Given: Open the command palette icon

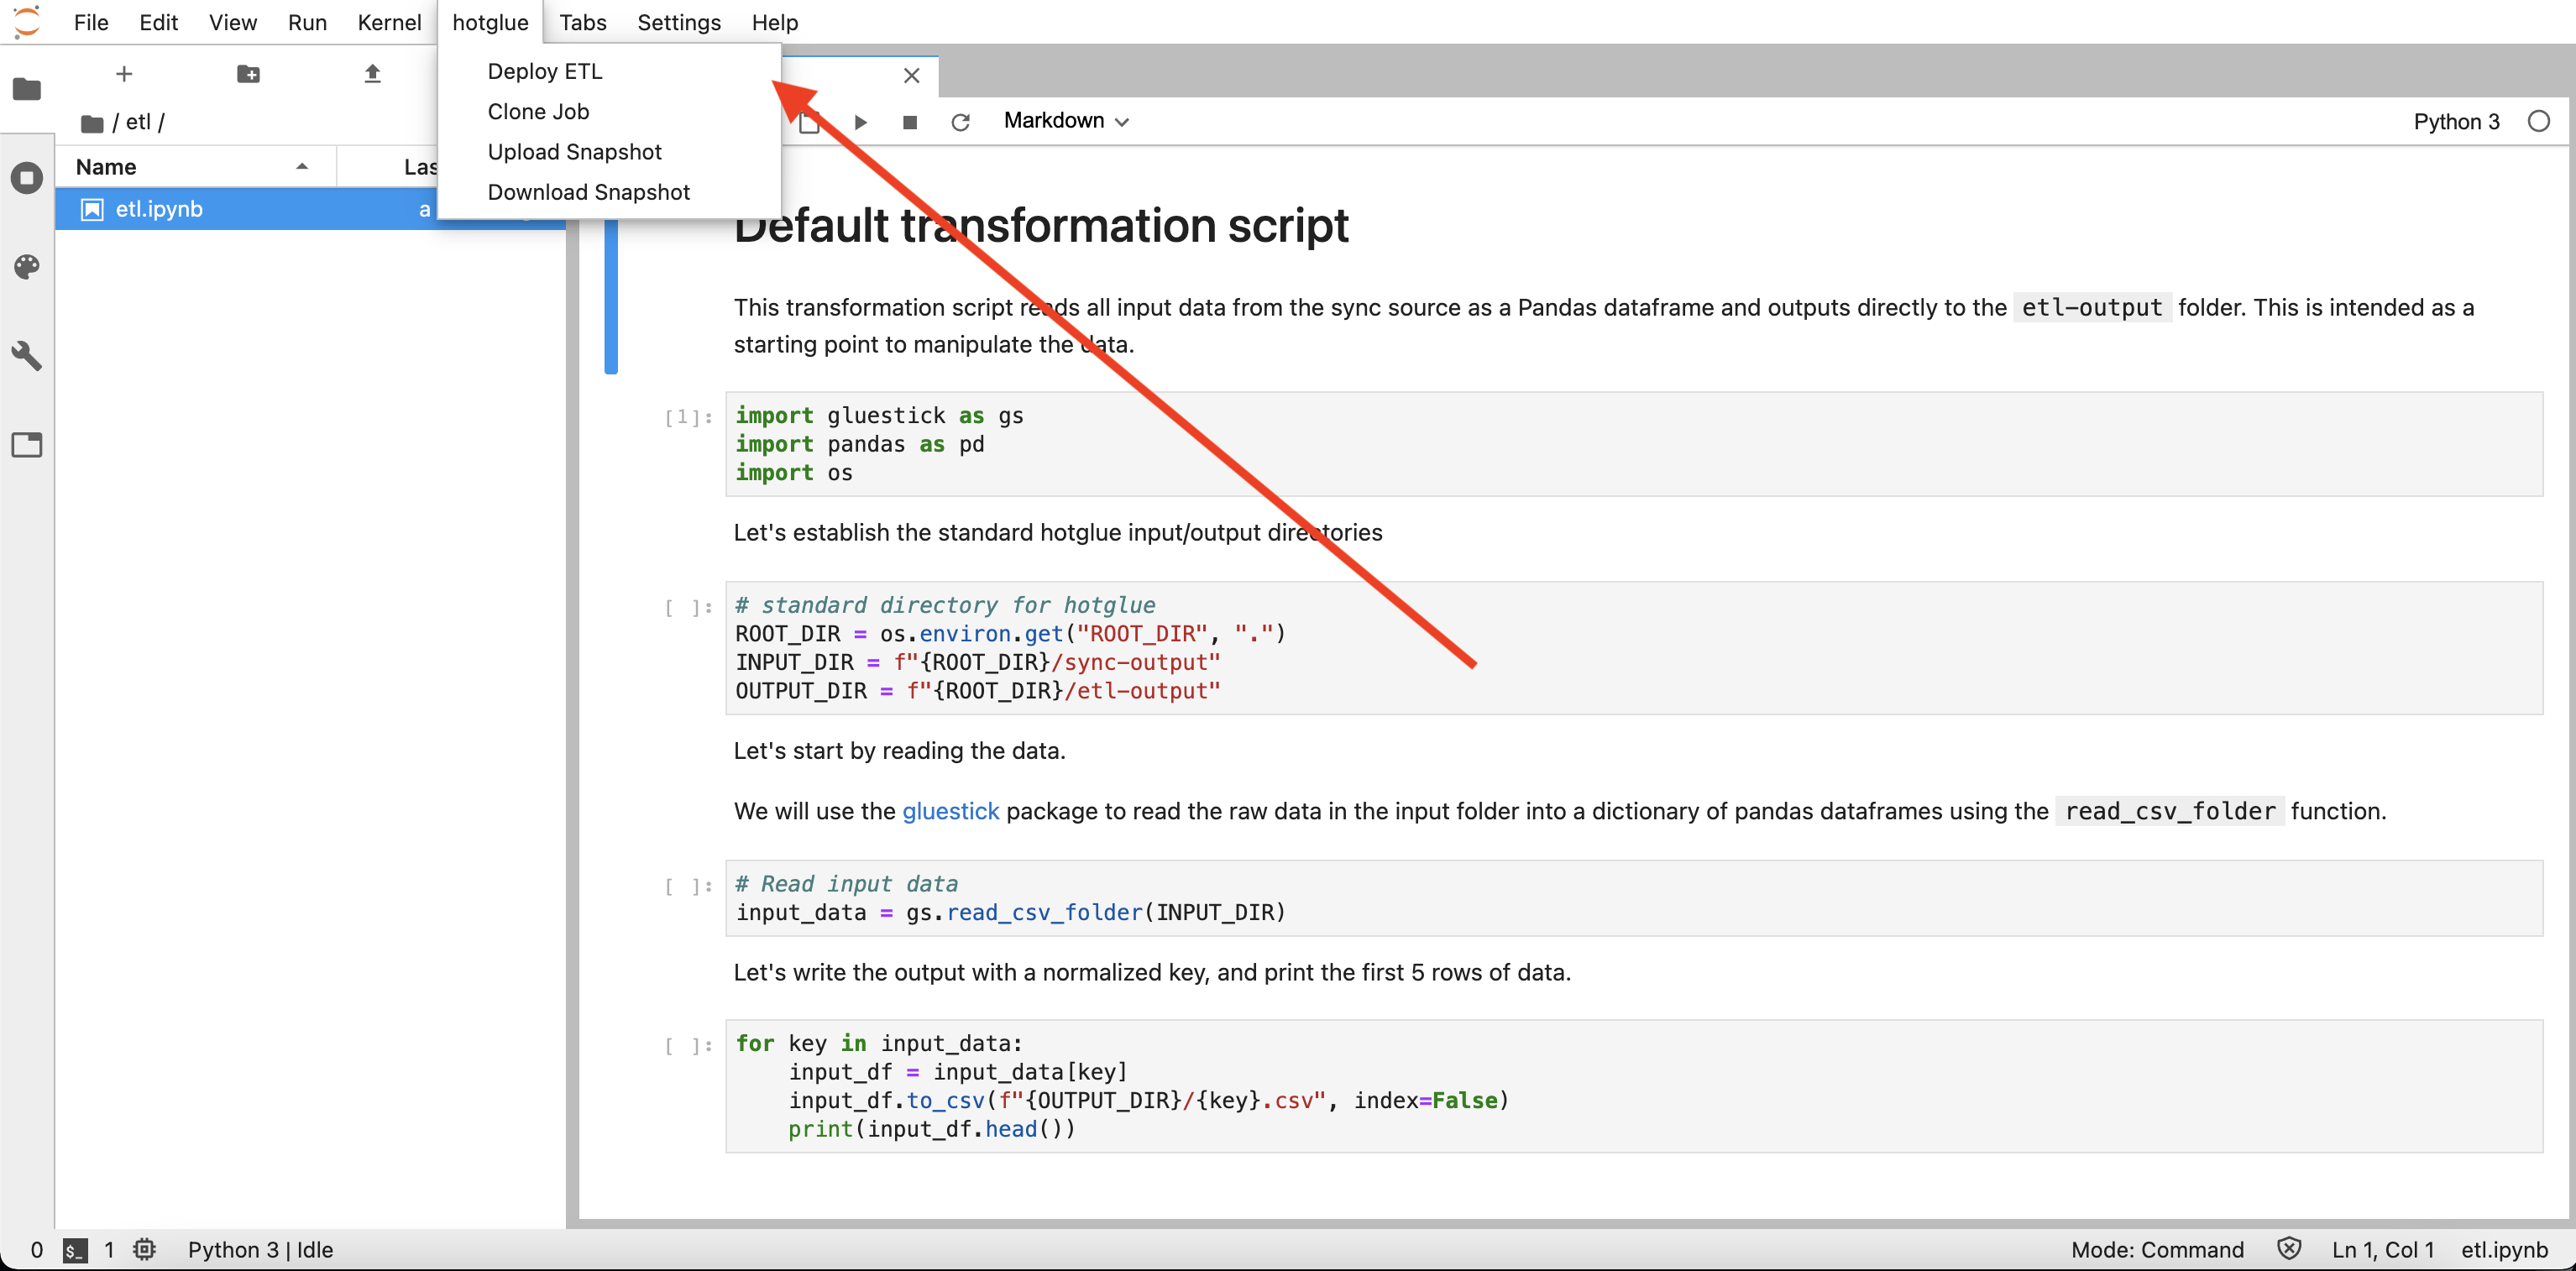Looking at the screenshot, I should click(27, 267).
